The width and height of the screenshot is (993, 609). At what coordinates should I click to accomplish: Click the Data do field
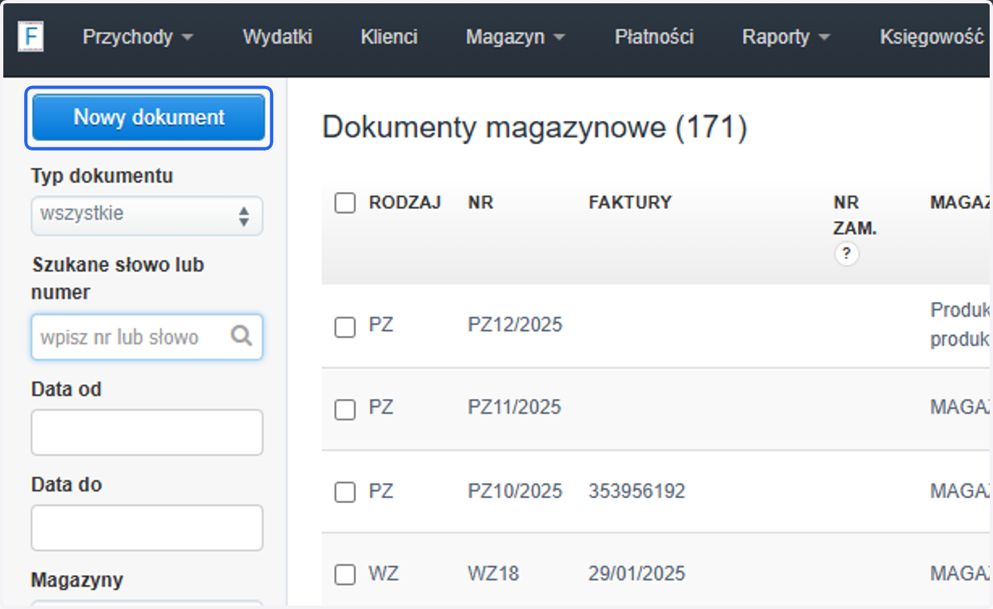click(147, 528)
